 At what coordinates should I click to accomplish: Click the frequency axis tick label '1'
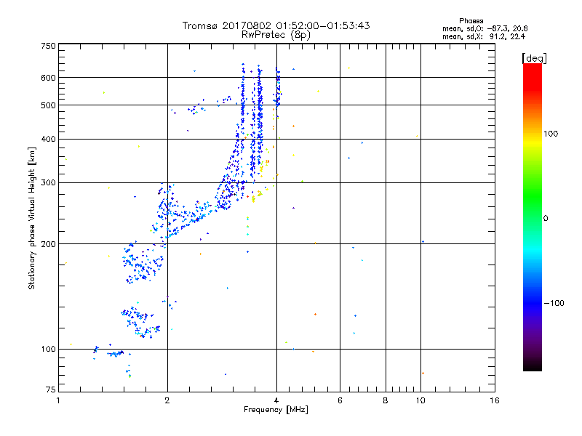pos(59,400)
